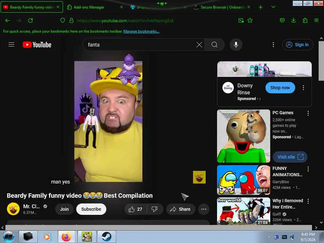Open YouTube settings three-dot menu

[273, 45]
